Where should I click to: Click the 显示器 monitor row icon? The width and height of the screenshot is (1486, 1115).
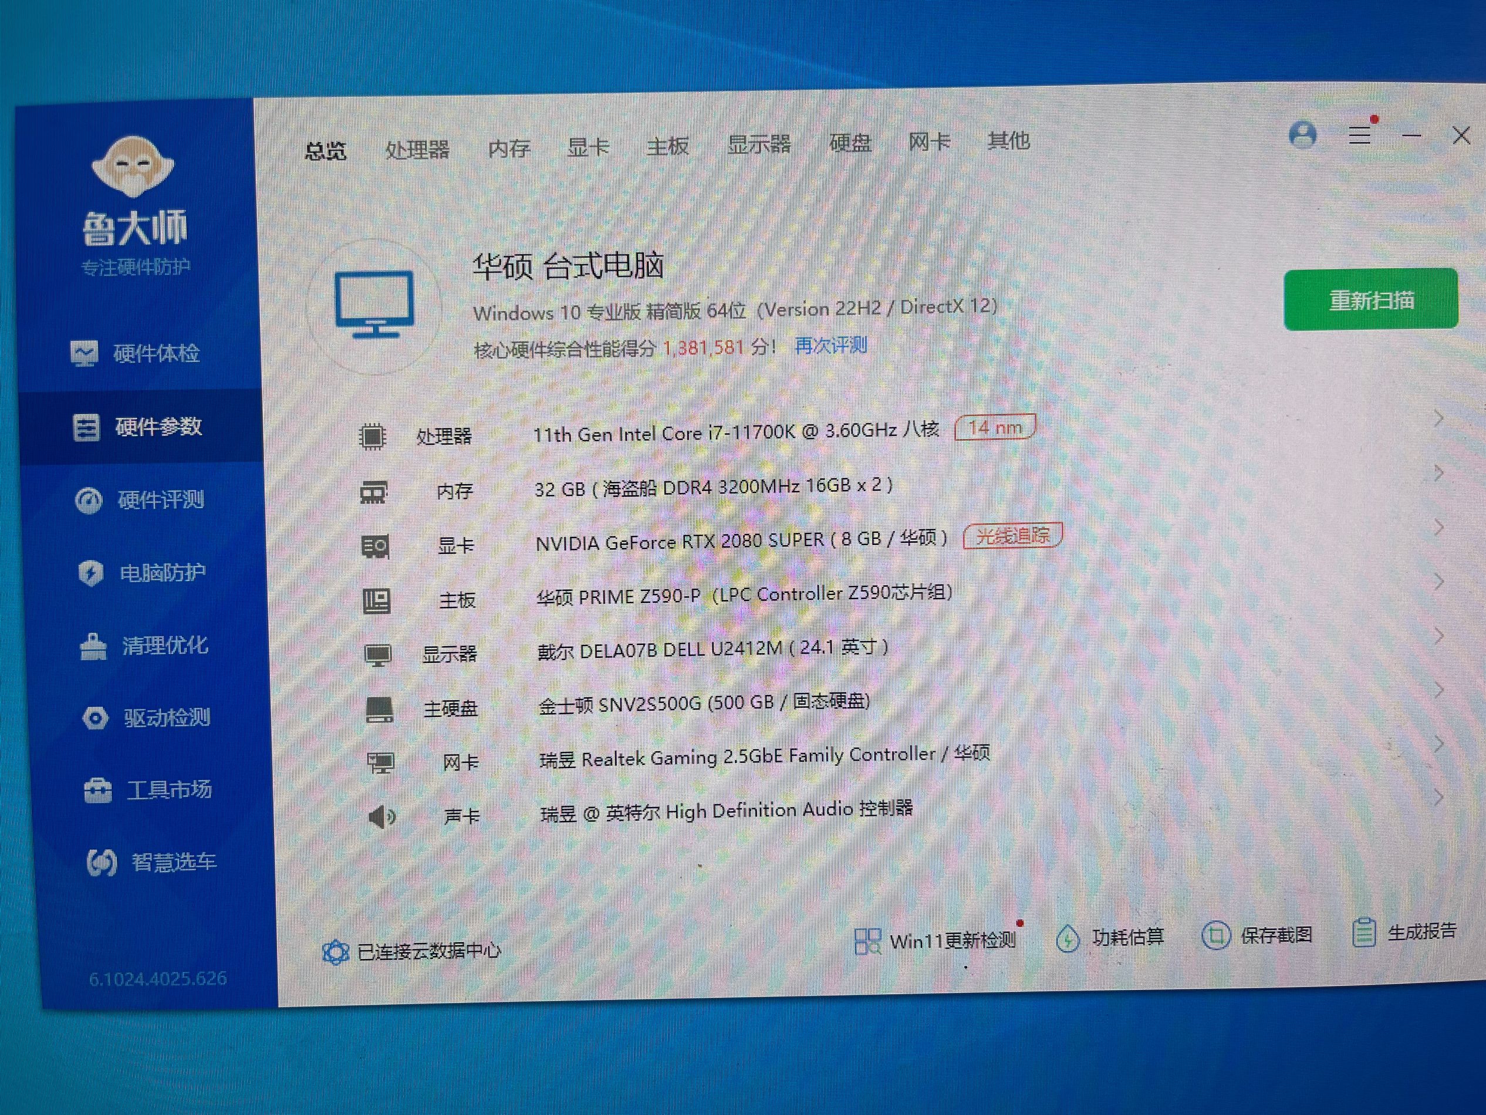pos(377,655)
